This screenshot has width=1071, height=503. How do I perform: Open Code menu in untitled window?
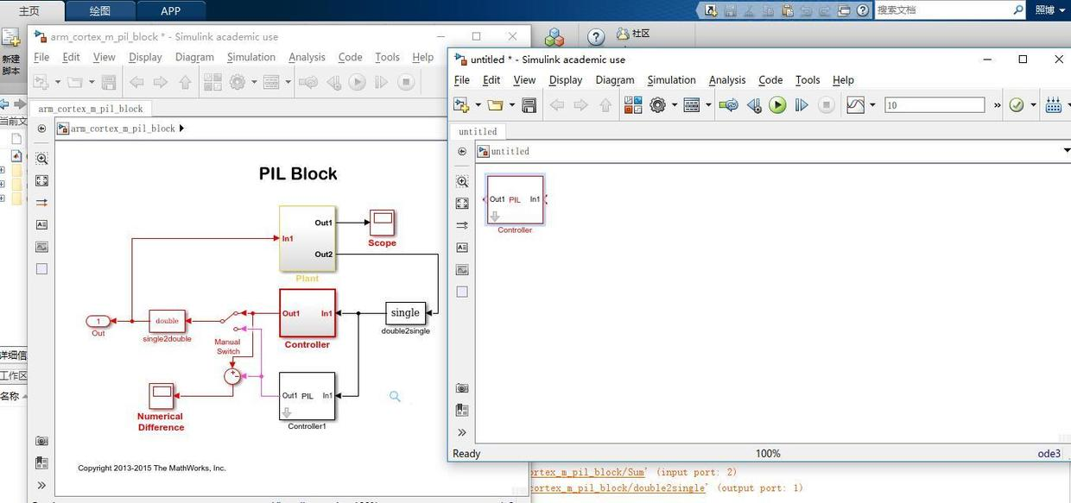770,80
